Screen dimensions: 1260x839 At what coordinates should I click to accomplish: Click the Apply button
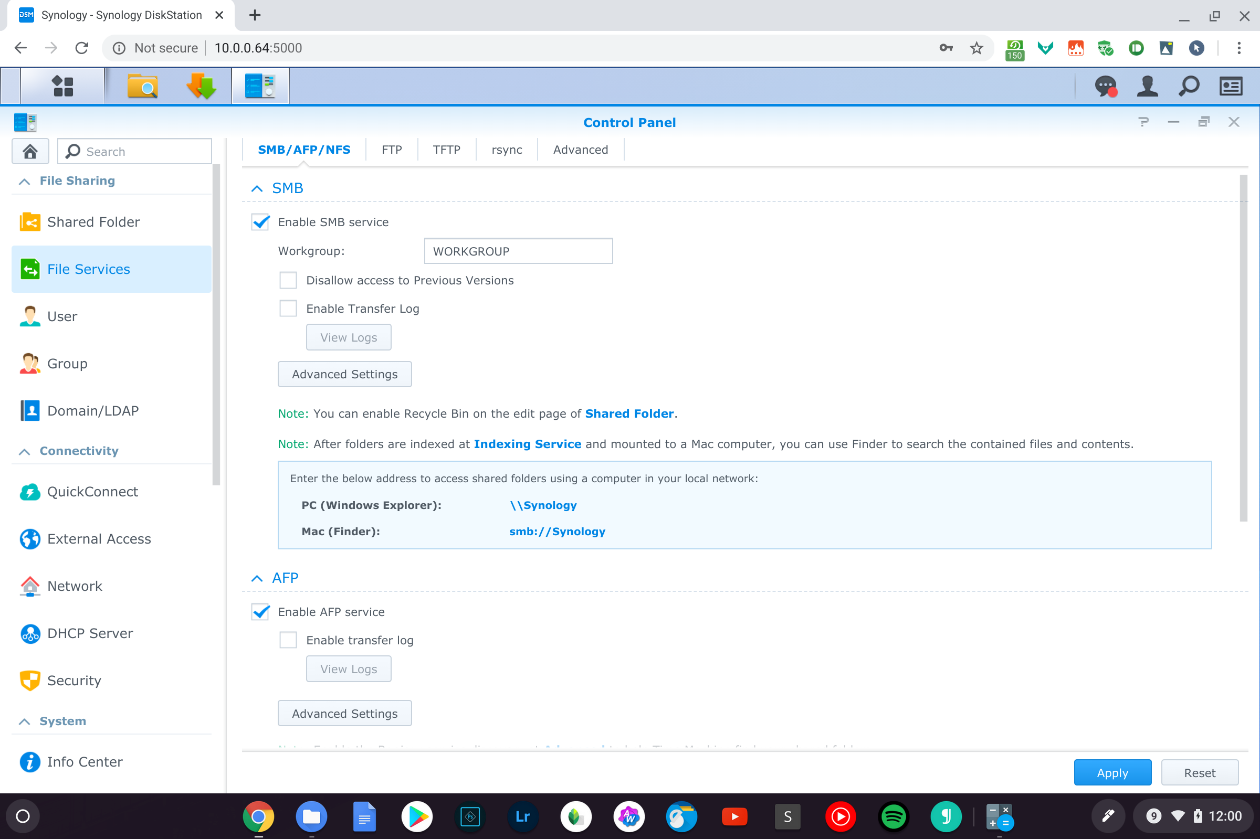(x=1112, y=773)
